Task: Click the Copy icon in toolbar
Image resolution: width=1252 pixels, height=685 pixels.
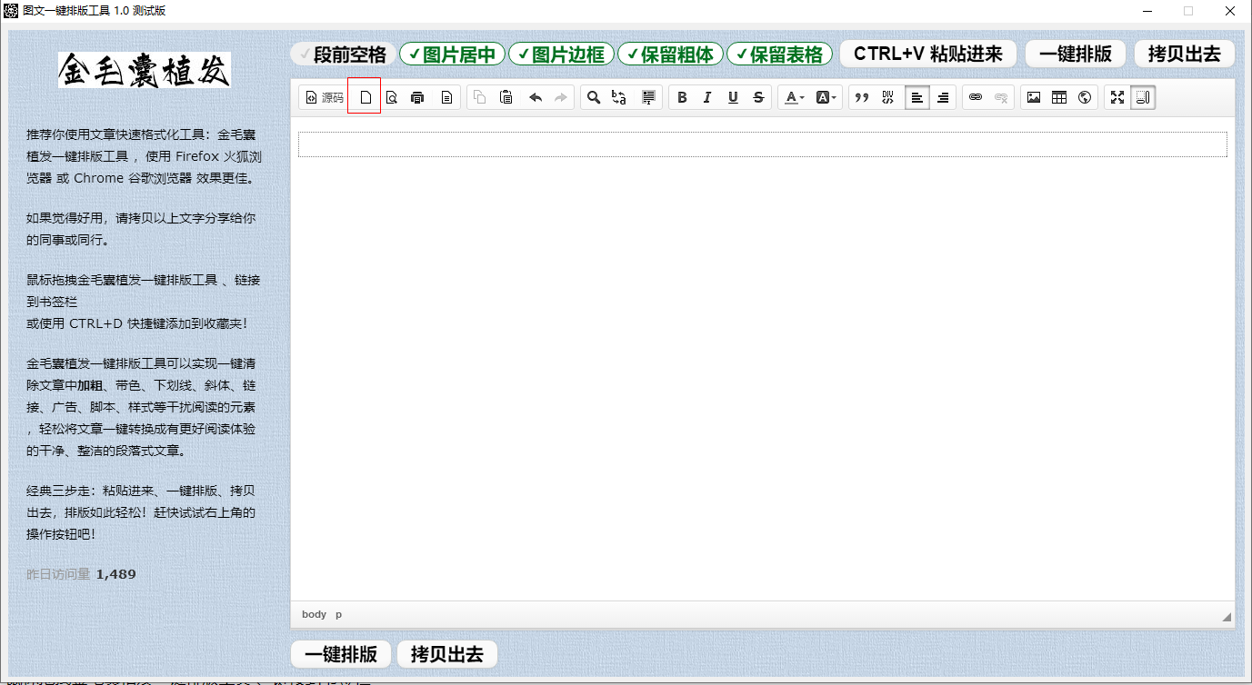Action: click(x=480, y=97)
